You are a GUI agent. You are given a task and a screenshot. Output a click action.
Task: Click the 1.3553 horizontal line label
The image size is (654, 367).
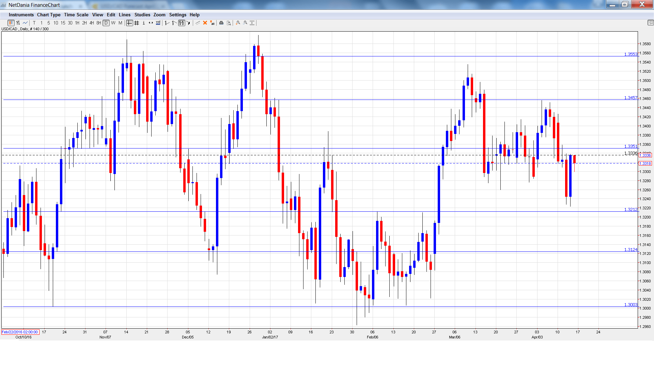[630, 54]
